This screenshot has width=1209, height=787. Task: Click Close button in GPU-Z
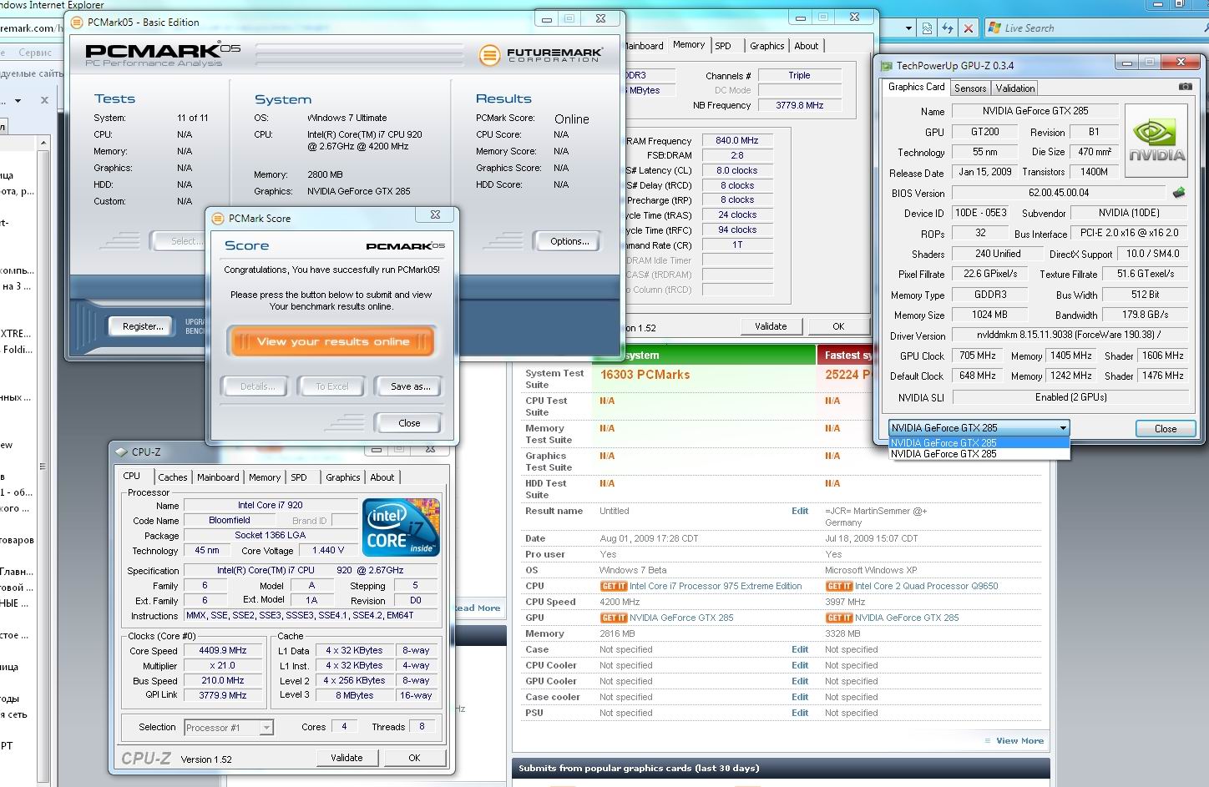(x=1166, y=428)
